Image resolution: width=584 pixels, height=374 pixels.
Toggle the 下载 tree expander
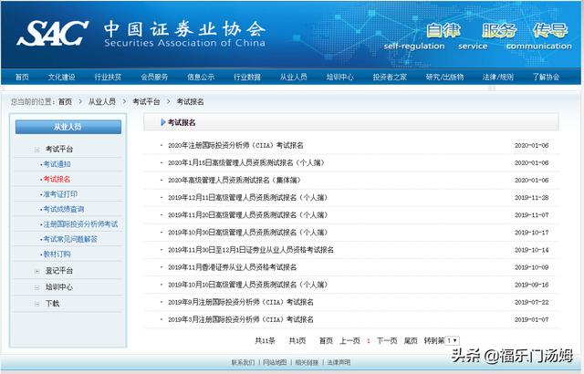pos(36,304)
